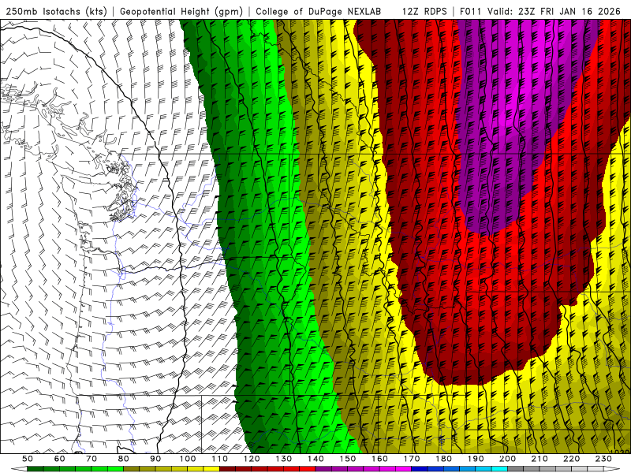Click the '12Z RDPS' model run label

coord(424,11)
